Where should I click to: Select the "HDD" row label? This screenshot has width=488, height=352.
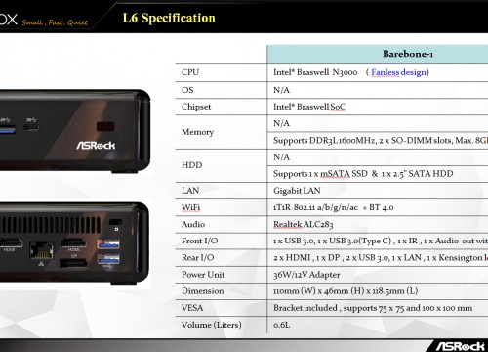(x=192, y=165)
